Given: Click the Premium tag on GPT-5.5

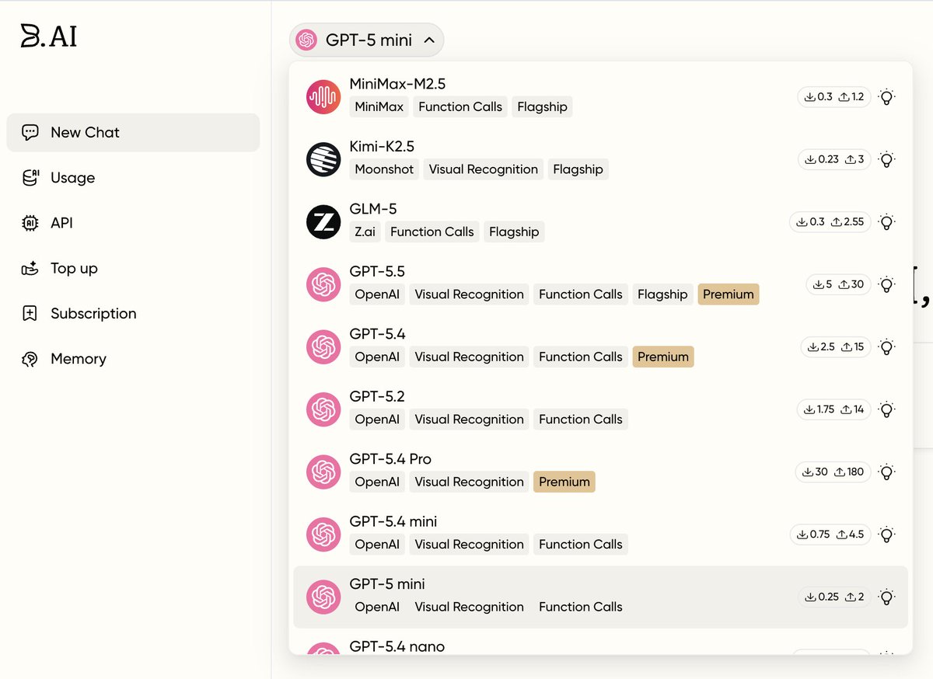Looking at the screenshot, I should (729, 294).
